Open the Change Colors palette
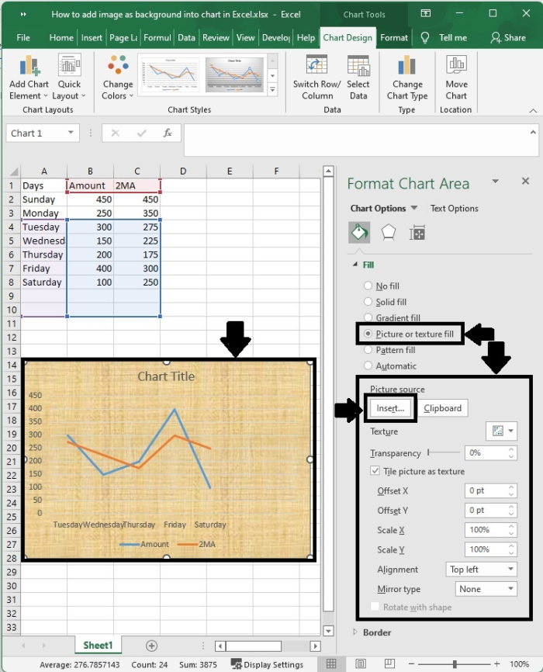Image resolution: width=543 pixels, height=672 pixels. pyautogui.click(x=118, y=77)
